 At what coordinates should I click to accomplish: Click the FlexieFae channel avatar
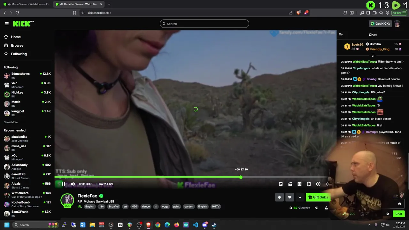67,200
